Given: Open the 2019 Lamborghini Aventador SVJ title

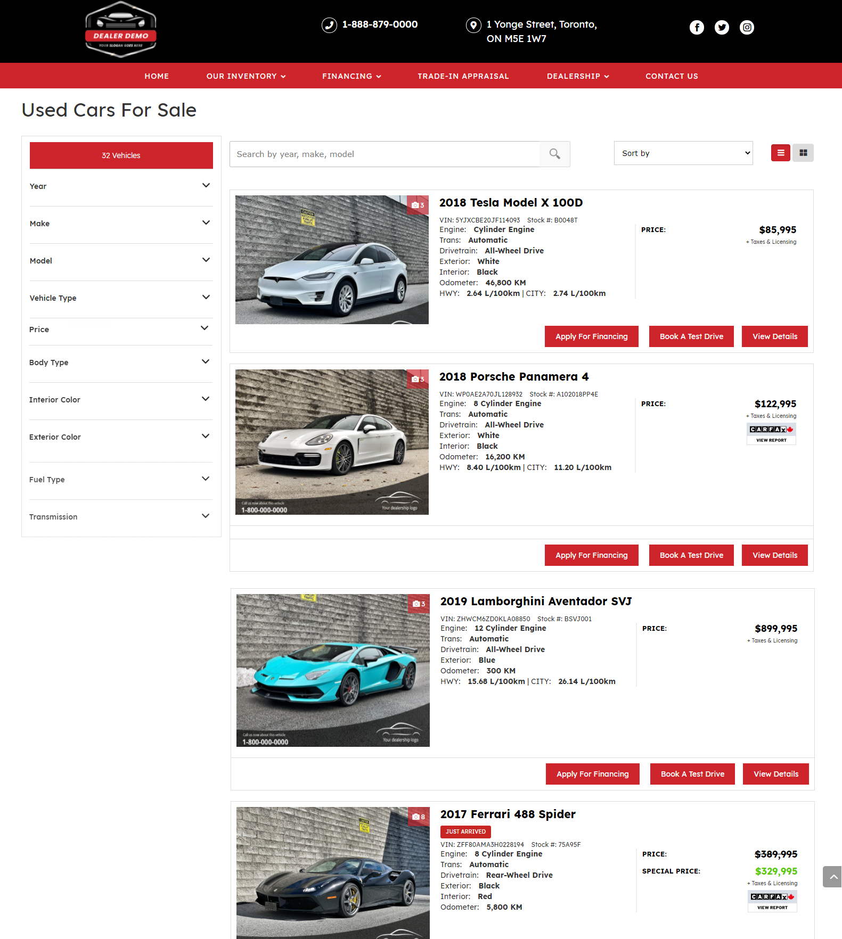Looking at the screenshot, I should tap(536, 602).
